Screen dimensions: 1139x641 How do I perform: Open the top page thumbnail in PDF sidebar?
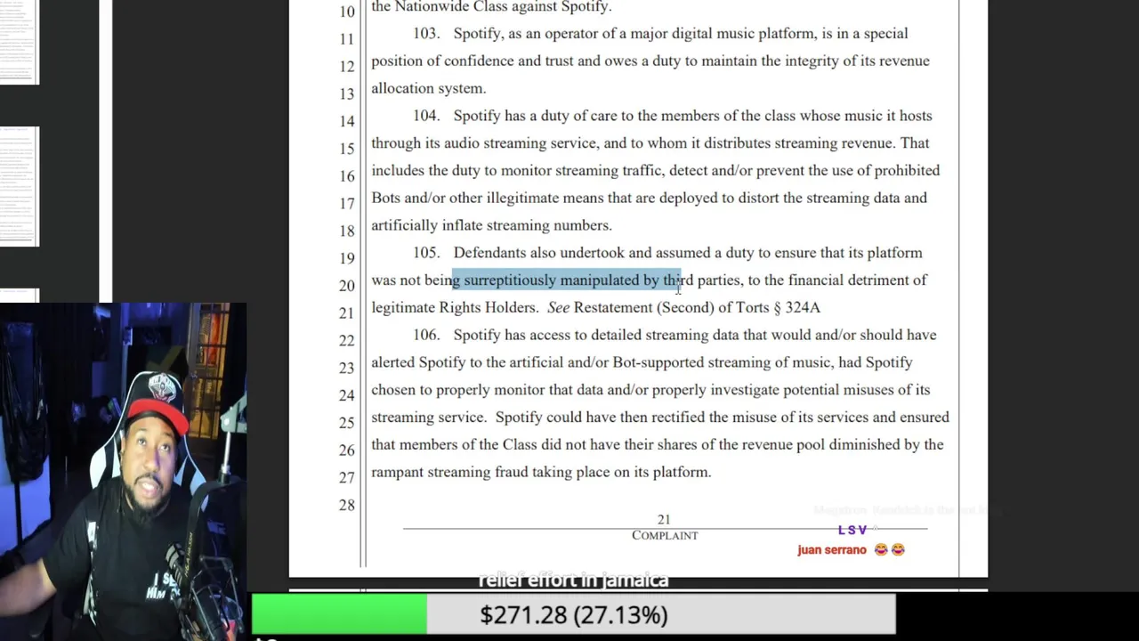pos(19,42)
